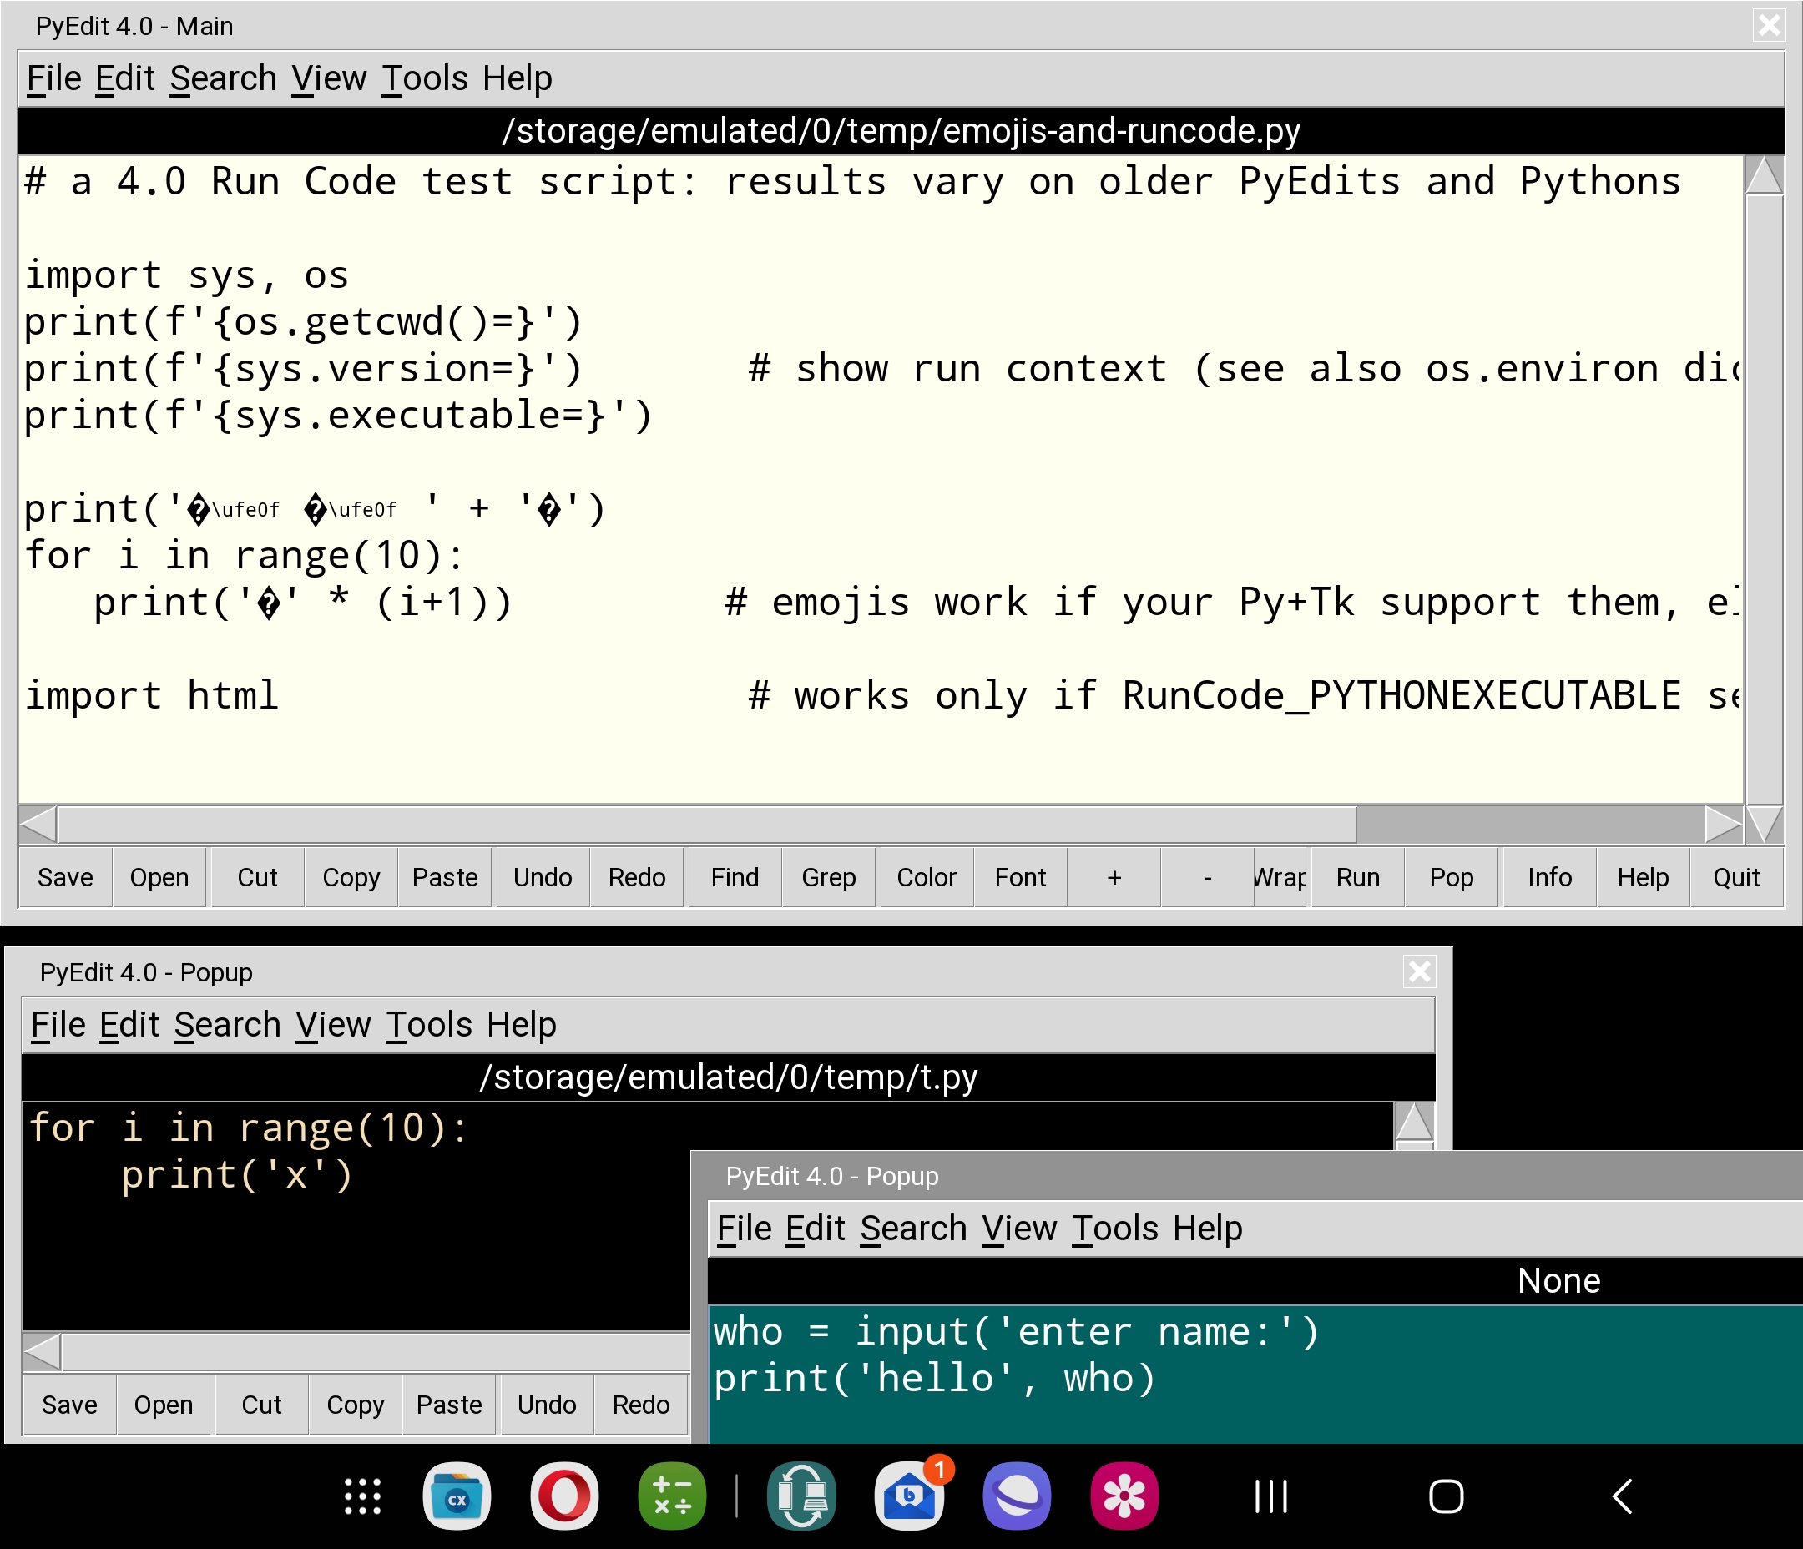Open Tools menu in t.py Popup window
Viewport: 1803px width, 1549px height.
430,1025
